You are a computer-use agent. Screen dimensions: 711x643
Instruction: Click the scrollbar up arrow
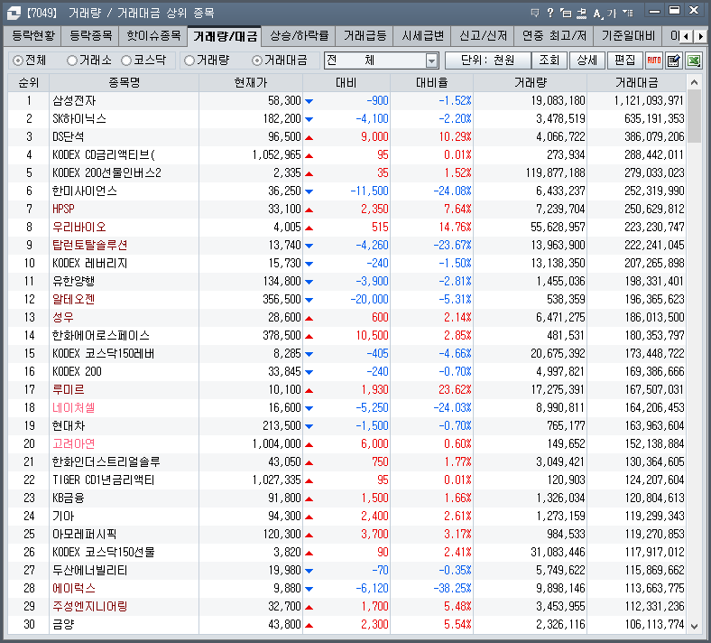coord(694,82)
